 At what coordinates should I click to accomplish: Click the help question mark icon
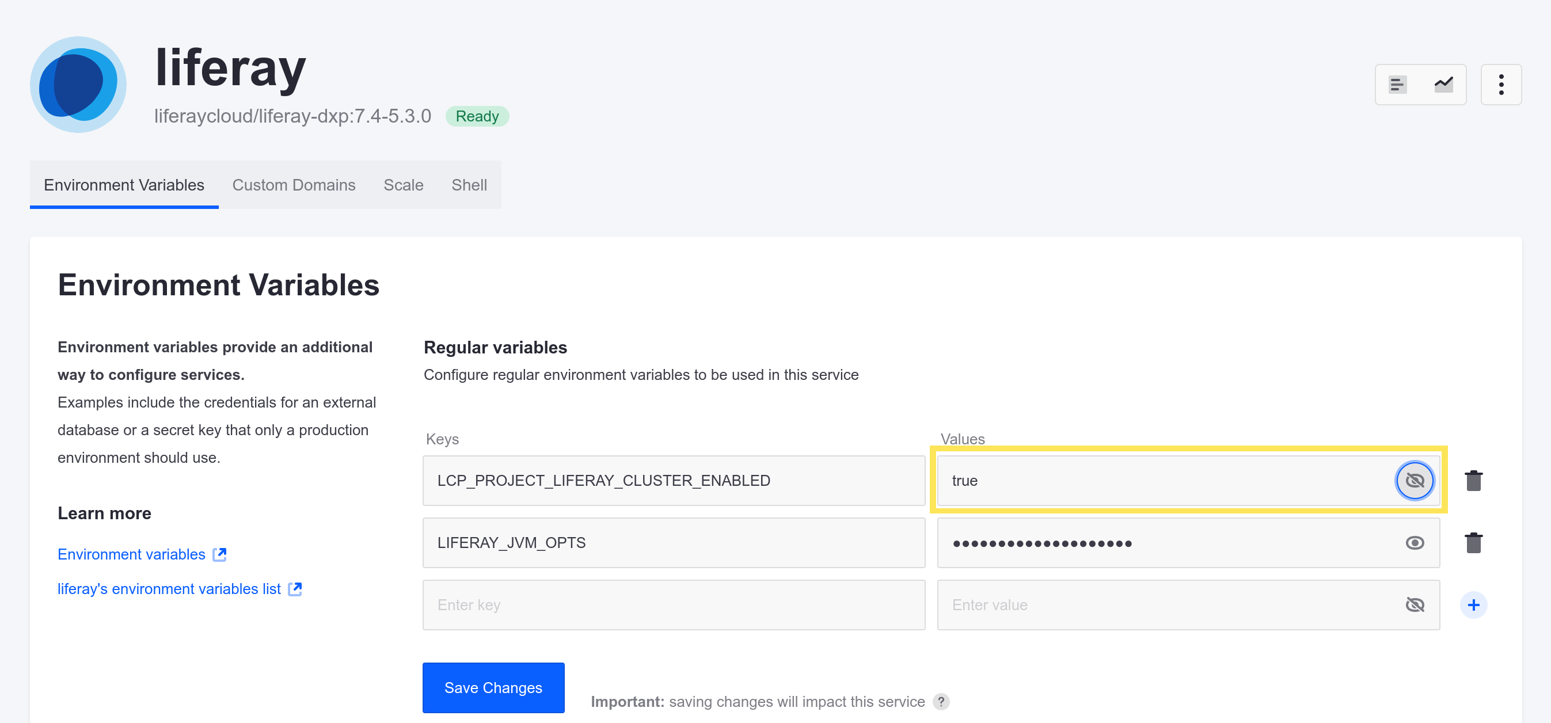click(941, 701)
